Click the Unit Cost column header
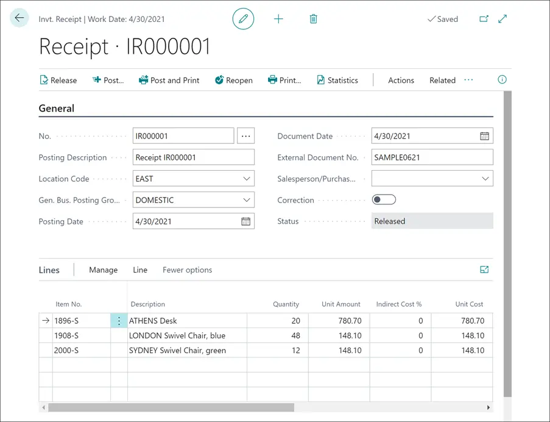This screenshot has height=422, width=550. (469, 304)
